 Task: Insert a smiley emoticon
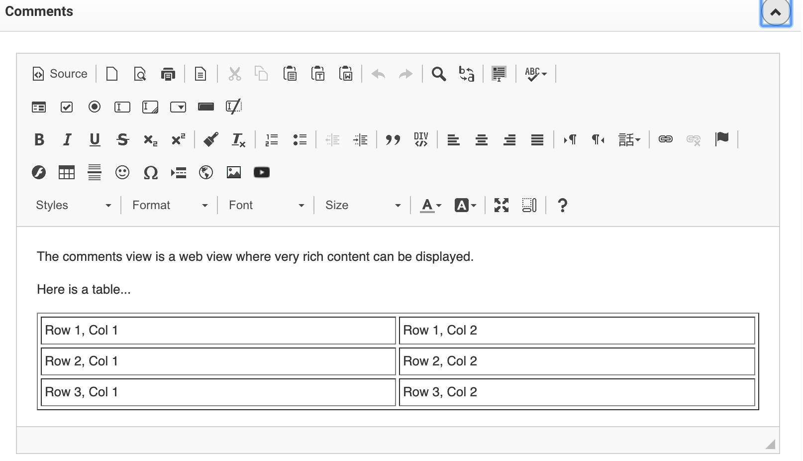[122, 172]
